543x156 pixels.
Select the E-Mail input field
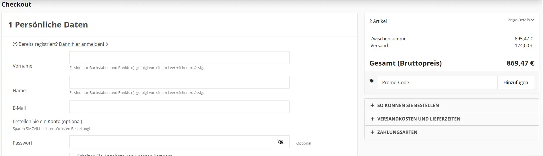[x=179, y=107]
